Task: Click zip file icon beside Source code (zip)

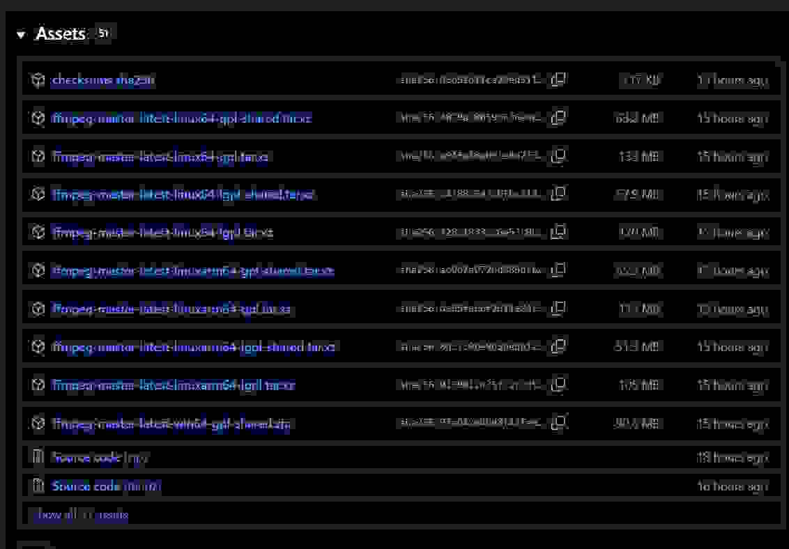Action: coord(38,457)
